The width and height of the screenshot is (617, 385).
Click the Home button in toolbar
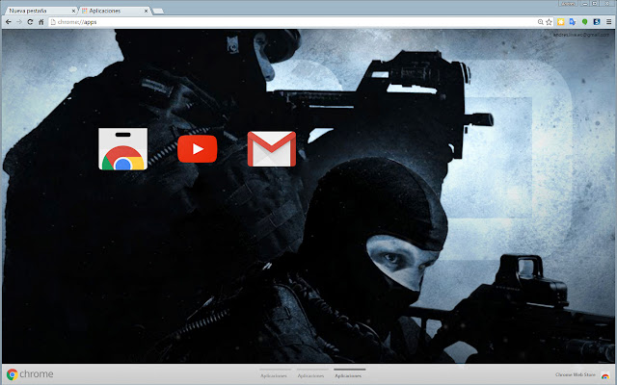coord(41,21)
